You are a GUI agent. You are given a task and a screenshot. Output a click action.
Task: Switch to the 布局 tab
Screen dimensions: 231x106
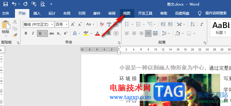(67, 13)
